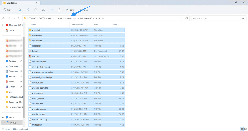Navigate to wordpress-6.2 in breadcrumb
This screenshot has height=131, width=248.
point(86,18)
